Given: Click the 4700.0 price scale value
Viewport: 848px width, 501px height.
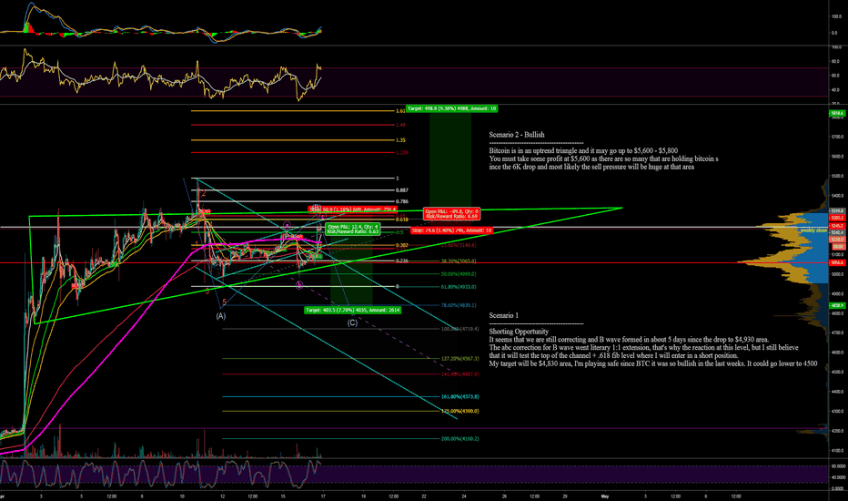Looking at the screenshot, I should [837, 333].
